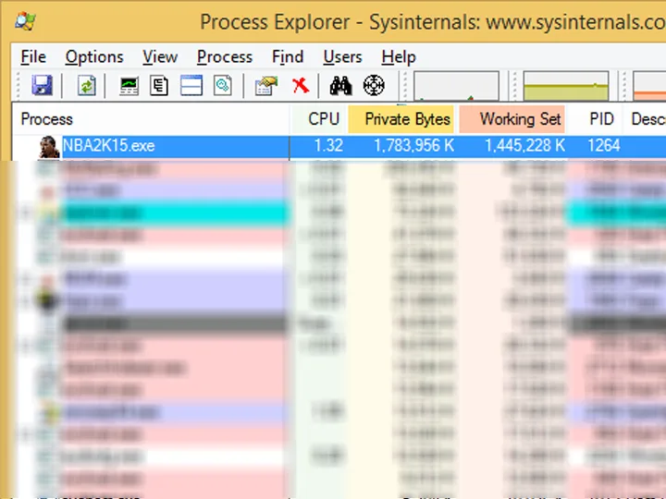Click the orange mini graph in the toolbar

(649, 86)
